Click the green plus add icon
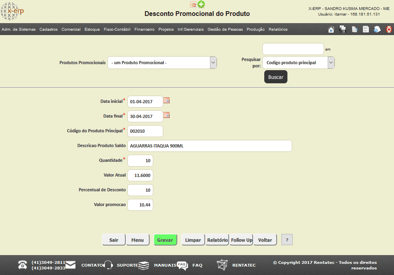The image size is (394, 275). 201,4
